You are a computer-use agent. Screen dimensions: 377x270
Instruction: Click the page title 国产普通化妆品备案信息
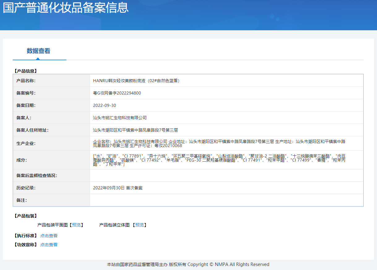66,7
